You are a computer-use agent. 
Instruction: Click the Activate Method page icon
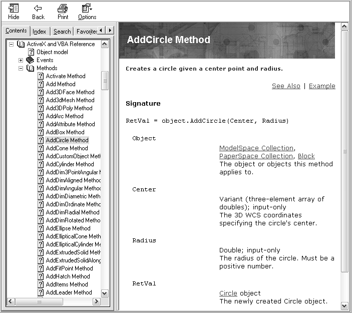coord(41,76)
